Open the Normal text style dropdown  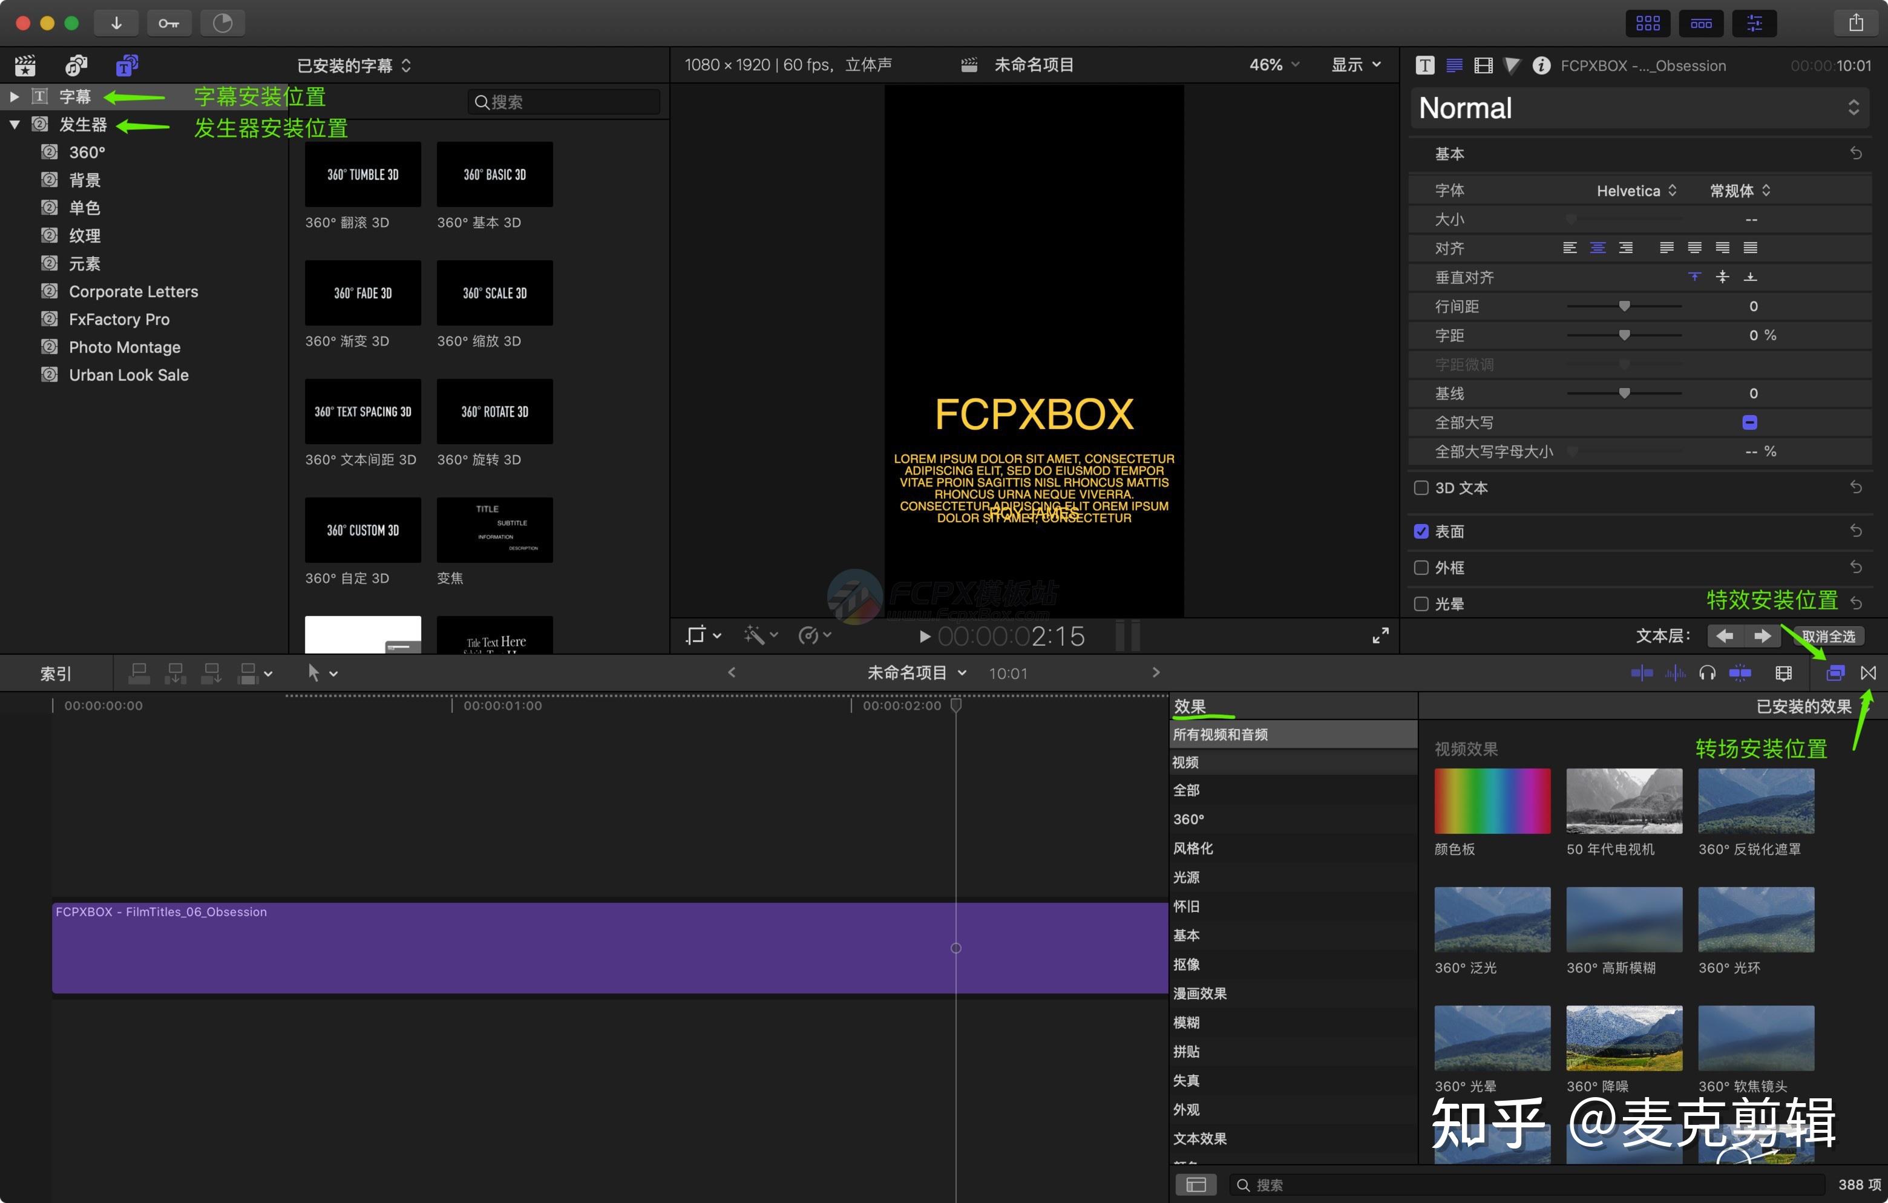[1639, 108]
